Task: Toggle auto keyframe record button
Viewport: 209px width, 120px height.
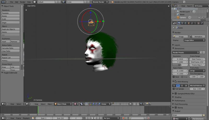Action: [123, 118]
